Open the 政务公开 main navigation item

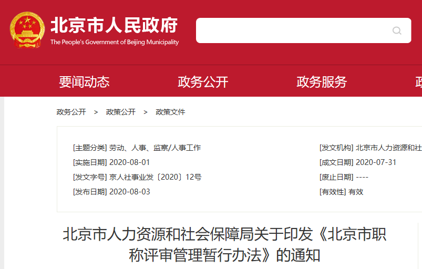[x=203, y=82]
